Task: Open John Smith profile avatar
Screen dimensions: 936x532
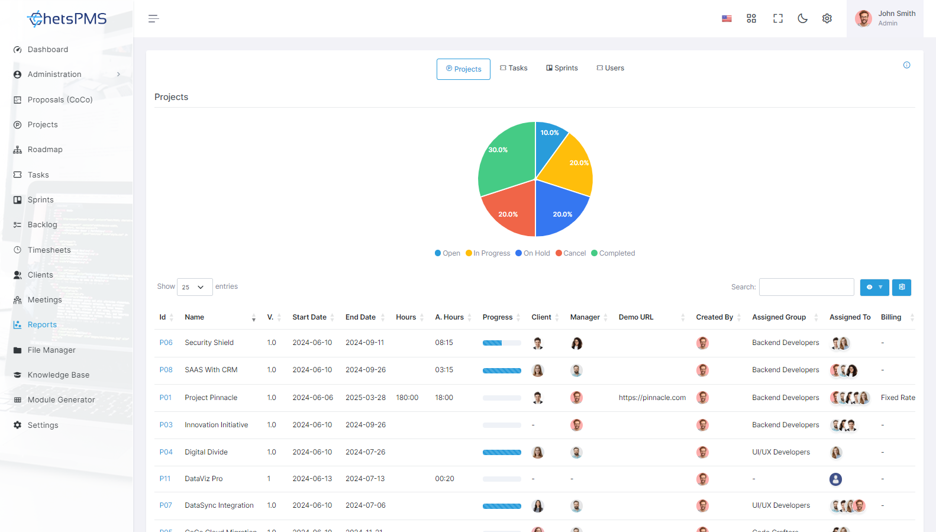Action: click(x=863, y=19)
